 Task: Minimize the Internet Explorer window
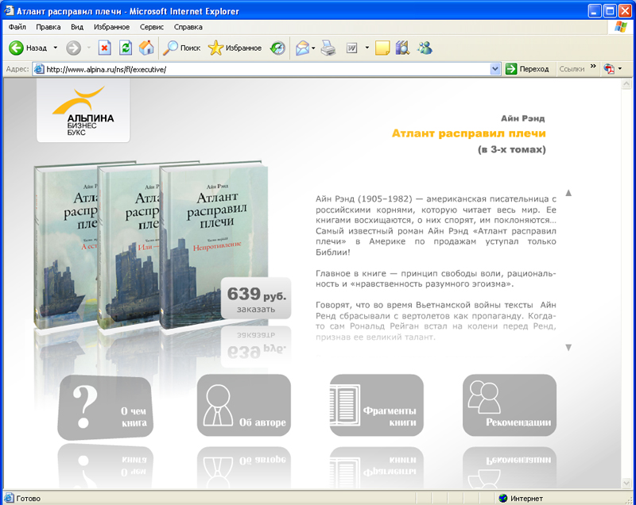595,11
